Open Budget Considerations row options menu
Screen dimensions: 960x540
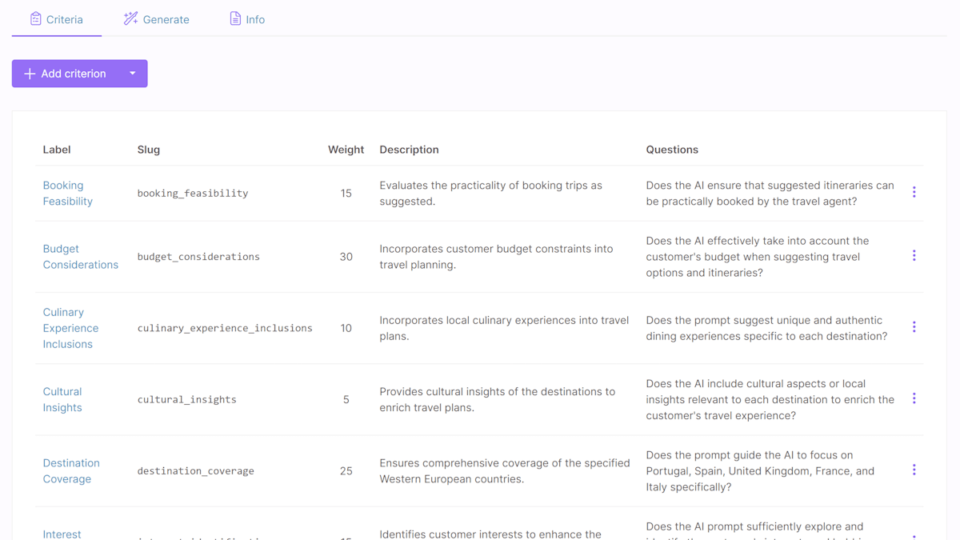pyautogui.click(x=914, y=256)
